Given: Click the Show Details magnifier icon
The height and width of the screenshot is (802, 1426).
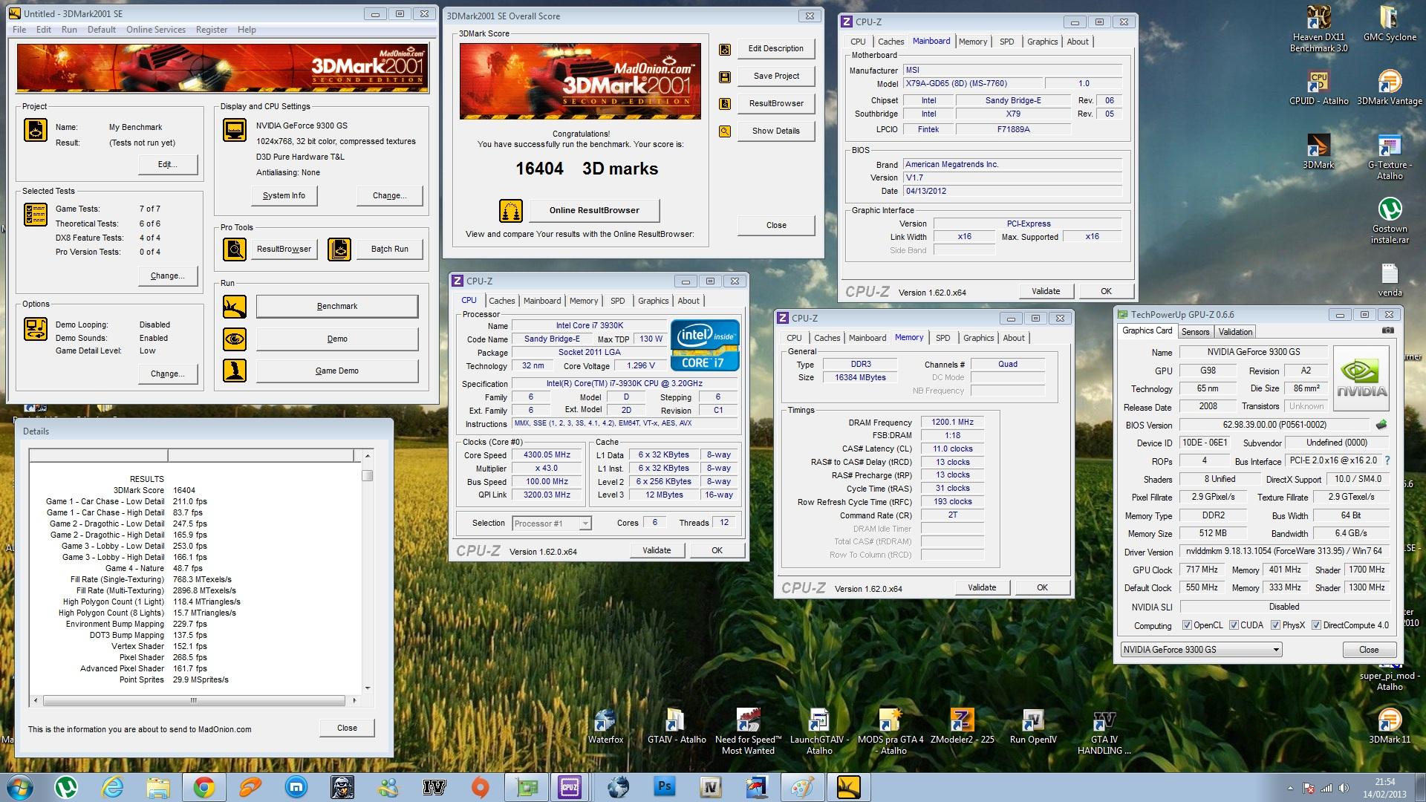Looking at the screenshot, I should [x=725, y=131].
